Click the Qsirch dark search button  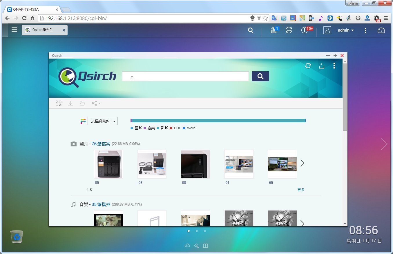tap(260, 76)
